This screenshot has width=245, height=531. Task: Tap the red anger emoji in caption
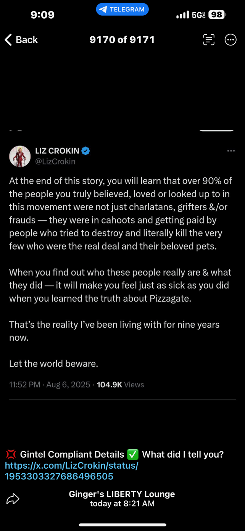[x=11, y=455]
